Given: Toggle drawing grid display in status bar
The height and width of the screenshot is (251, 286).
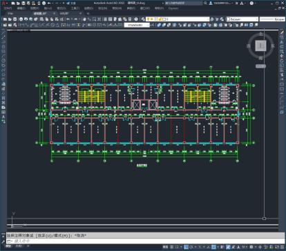Looking at the screenshot, I should point(171,246).
